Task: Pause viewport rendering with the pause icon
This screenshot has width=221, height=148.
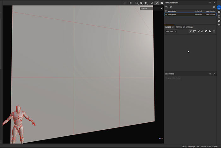Action: (131, 3)
